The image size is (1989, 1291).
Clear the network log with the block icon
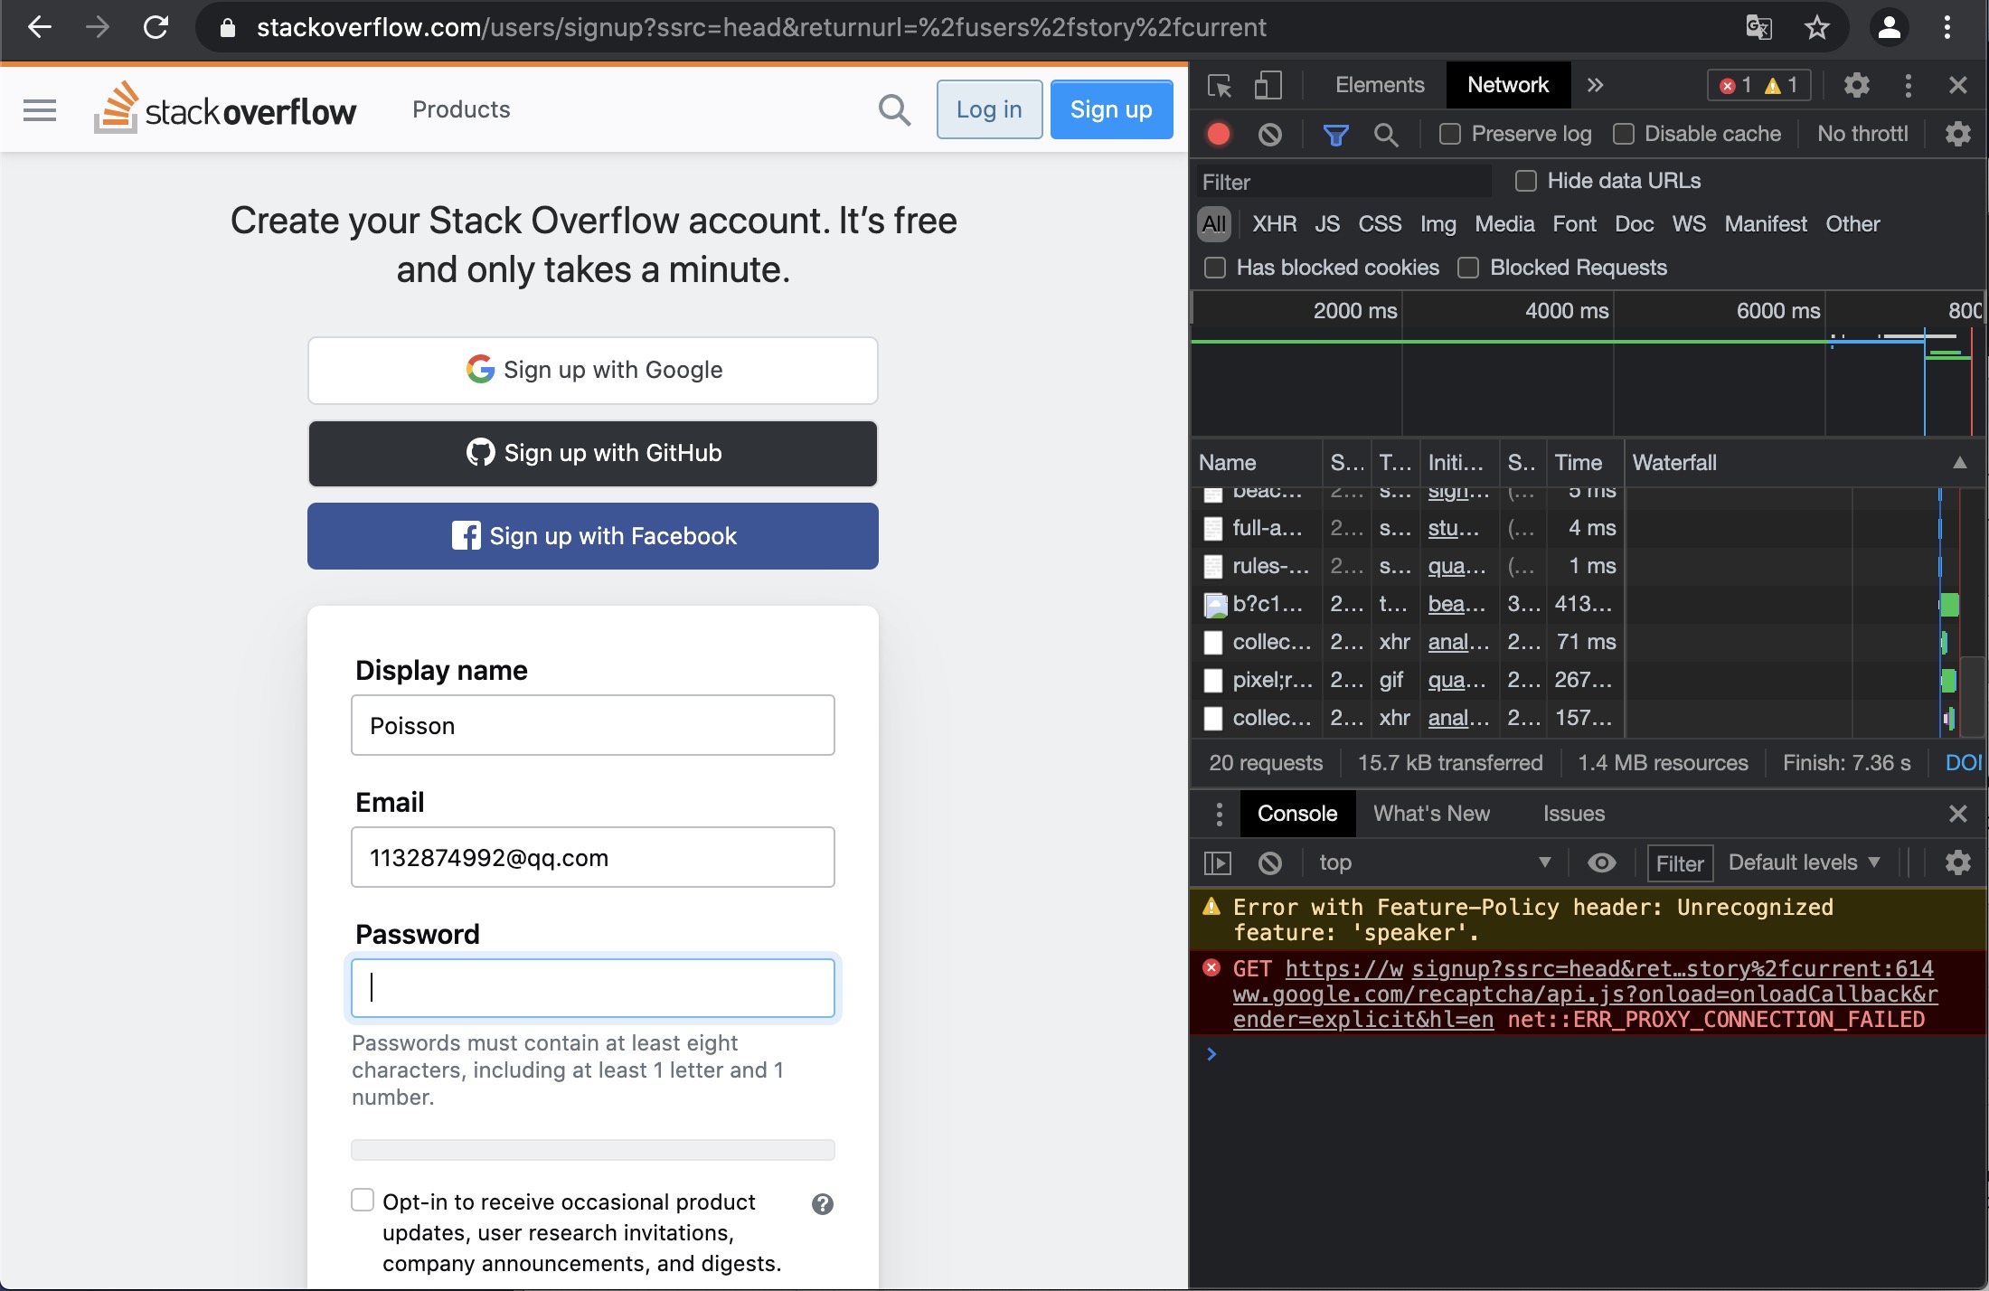tap(1269, 135)
